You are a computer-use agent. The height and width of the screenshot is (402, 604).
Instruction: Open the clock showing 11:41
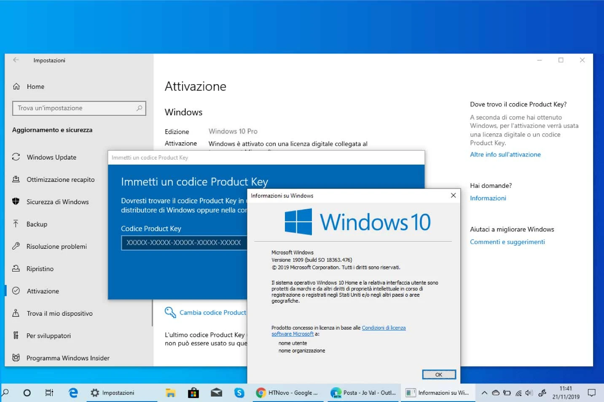[x=566, y=393]
